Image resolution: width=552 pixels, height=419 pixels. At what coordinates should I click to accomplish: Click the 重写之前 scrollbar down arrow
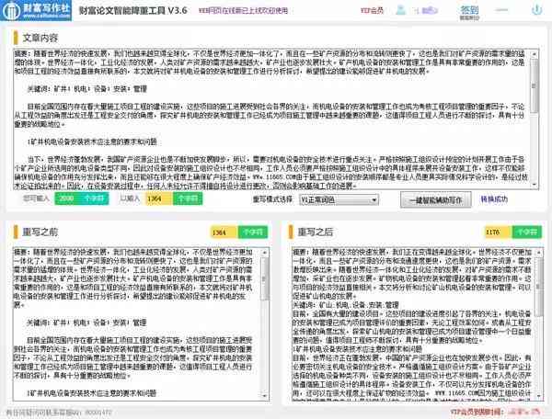coord(265,396)
